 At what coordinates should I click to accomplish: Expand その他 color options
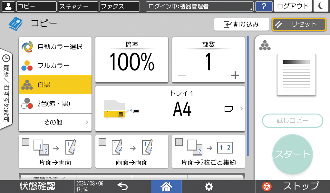click(x=55, y=122)
